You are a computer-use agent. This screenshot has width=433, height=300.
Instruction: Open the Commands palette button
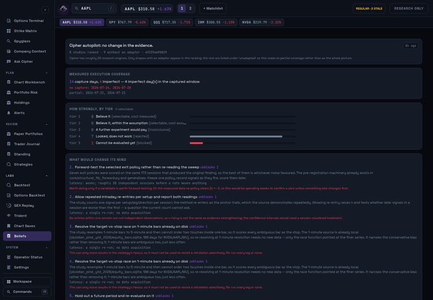pyautogui.click(x=27, y=292)
